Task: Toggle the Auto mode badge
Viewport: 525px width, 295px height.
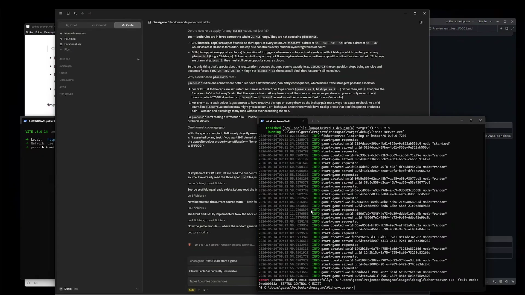Action: pos(192,290)
